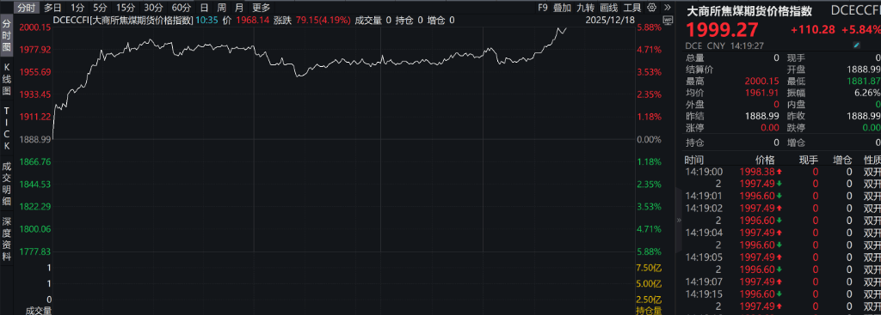
Task: Click the 增仓 column header
Action: (843, 160)
